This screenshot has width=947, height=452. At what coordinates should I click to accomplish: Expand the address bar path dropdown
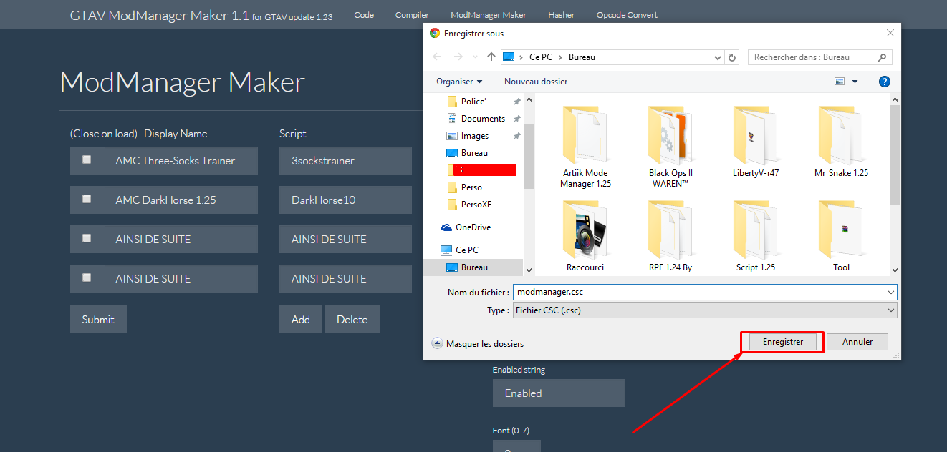[718, 57]
